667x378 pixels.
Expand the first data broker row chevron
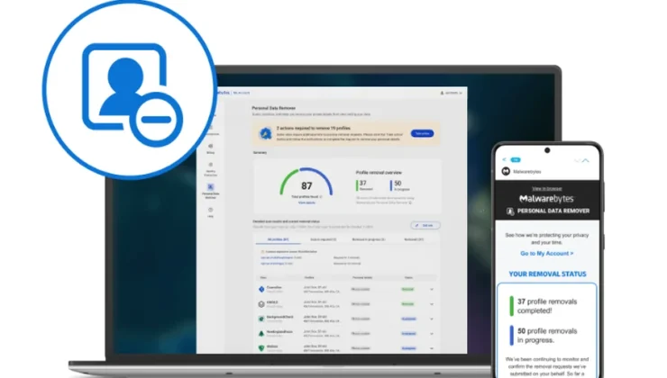[x=432, y=289]
